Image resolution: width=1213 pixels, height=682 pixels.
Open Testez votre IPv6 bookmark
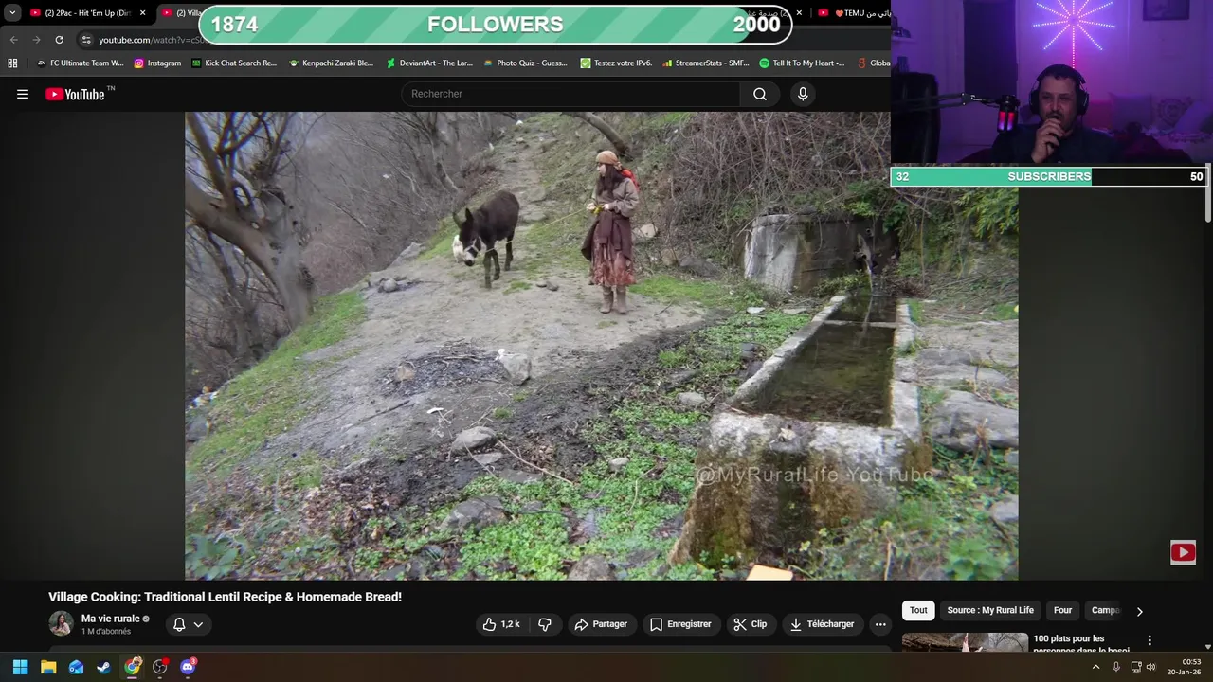tap(616, 63)
